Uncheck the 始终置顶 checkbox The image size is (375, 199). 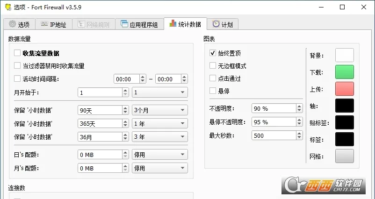(213, 53)
